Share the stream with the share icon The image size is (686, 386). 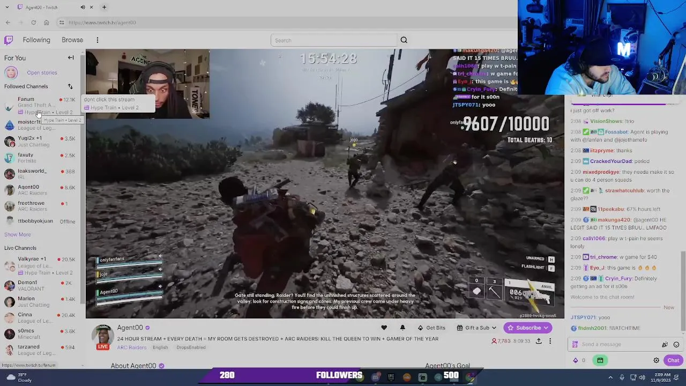tap(539, 341)
